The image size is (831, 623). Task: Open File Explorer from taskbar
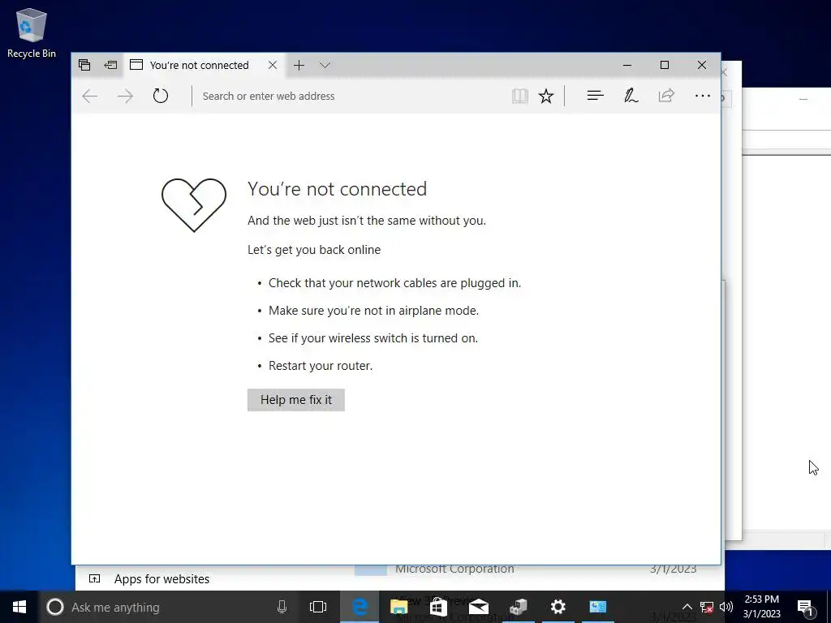pos(398,607)
